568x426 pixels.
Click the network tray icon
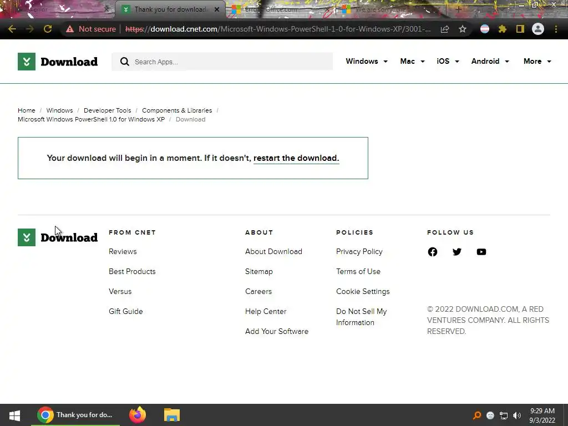(504, 415)
